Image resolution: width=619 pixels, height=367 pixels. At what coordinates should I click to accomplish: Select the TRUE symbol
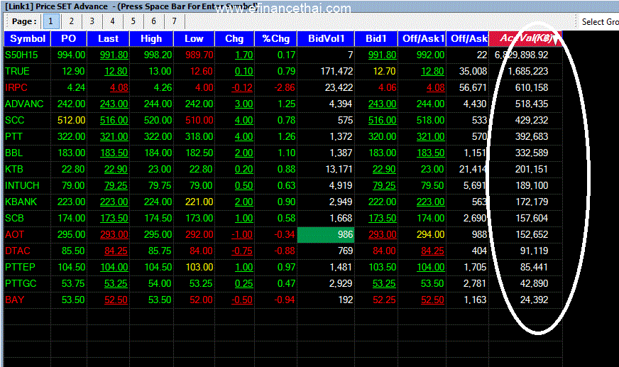(17, 71)
